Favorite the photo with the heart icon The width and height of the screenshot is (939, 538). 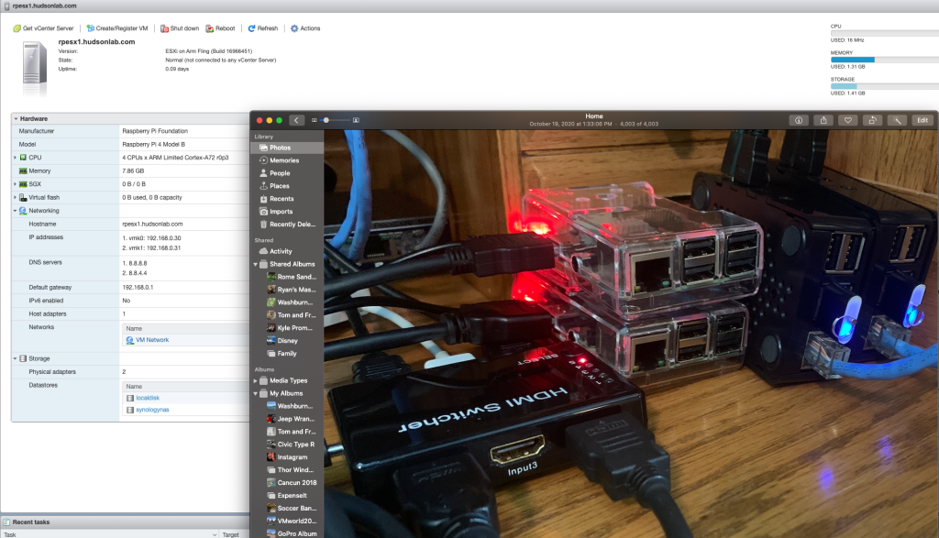[847, 120]
